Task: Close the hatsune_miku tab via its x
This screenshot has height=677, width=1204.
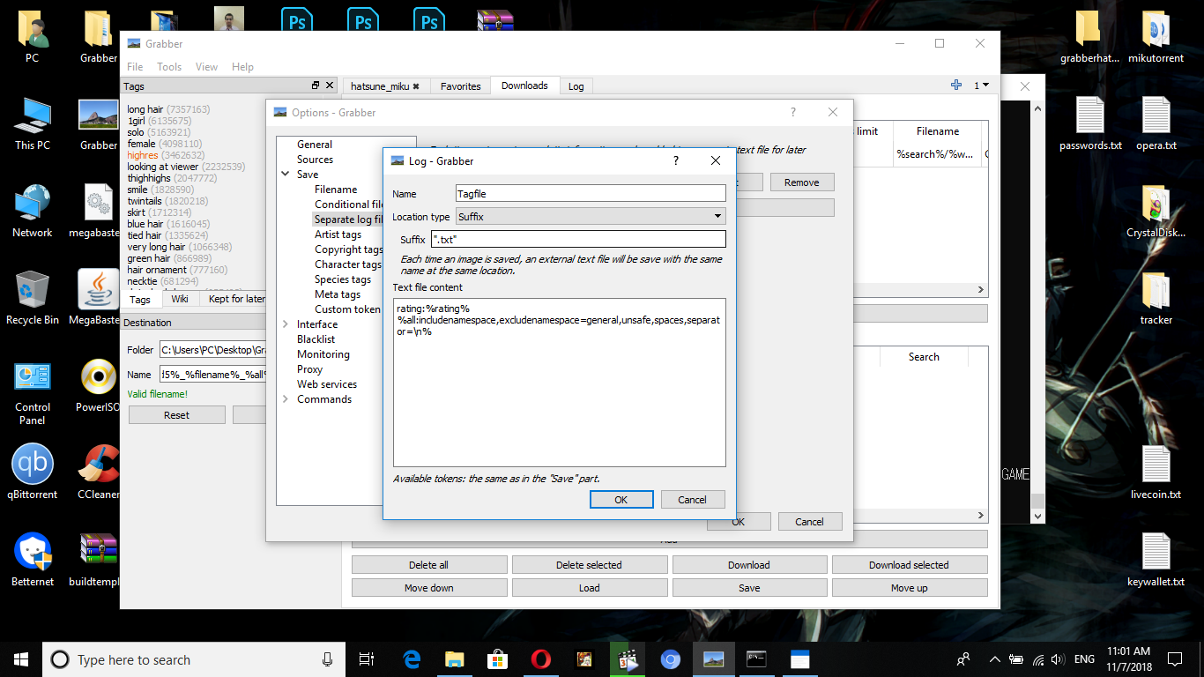Action: point(416,86)
